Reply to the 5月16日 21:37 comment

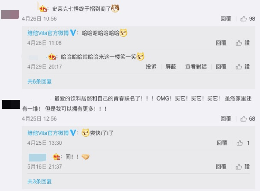pyautogui.click(x=221, y=167)
